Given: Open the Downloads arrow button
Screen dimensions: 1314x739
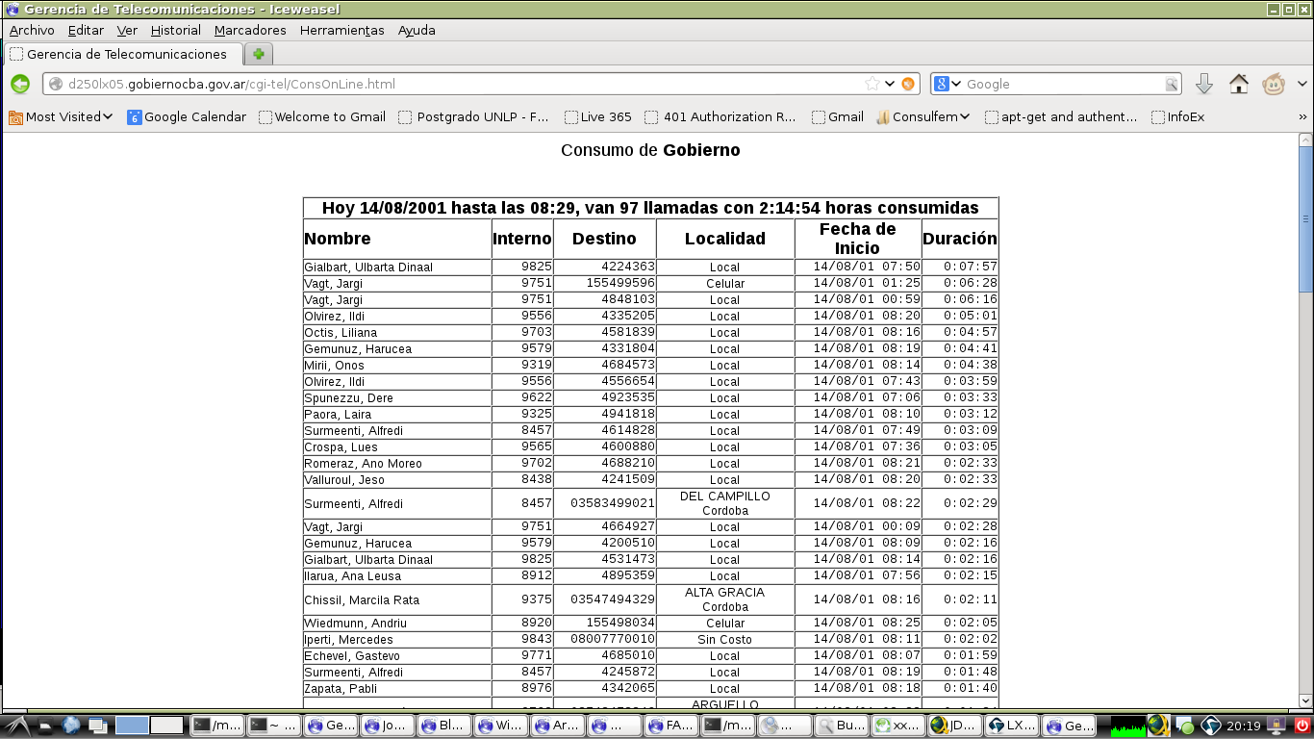Looking at the screenshot, I should [1204, 84].
